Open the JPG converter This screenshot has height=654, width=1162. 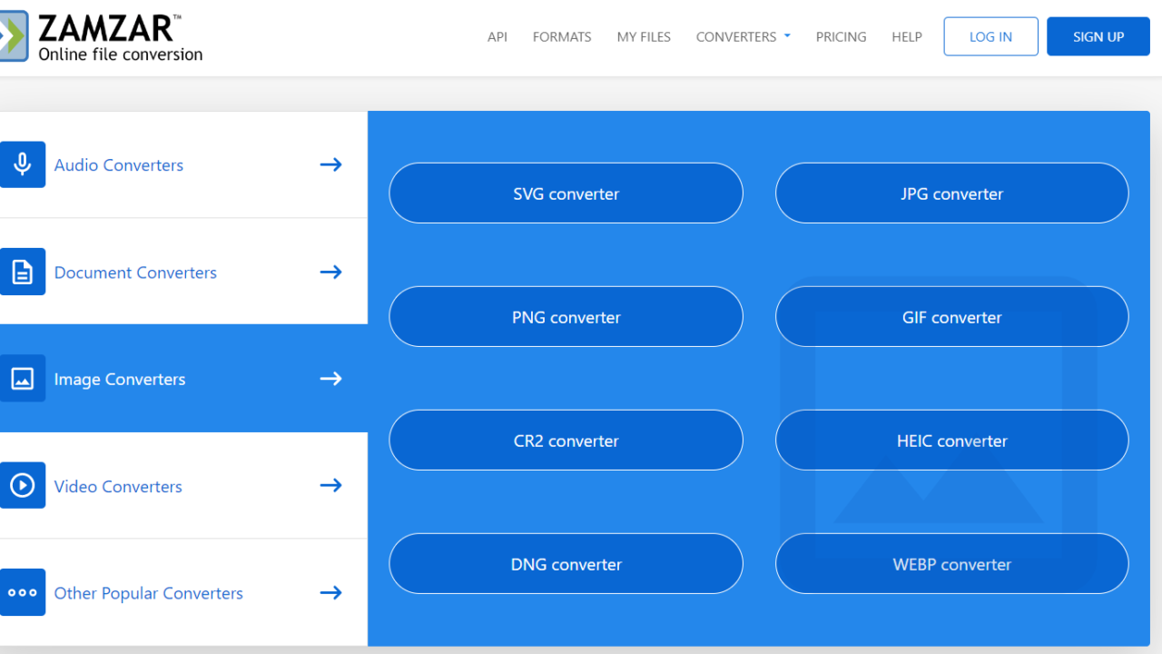tap(952, 193)
